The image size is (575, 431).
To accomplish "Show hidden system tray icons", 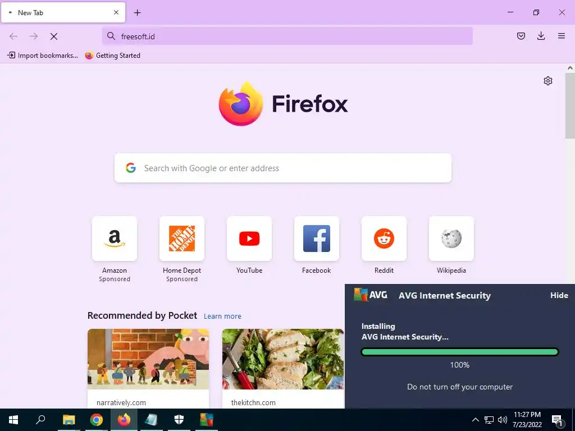I will coord(475,420).
